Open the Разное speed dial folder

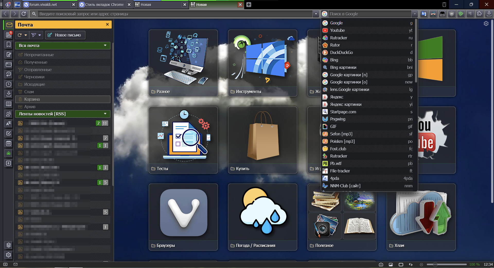183,63
